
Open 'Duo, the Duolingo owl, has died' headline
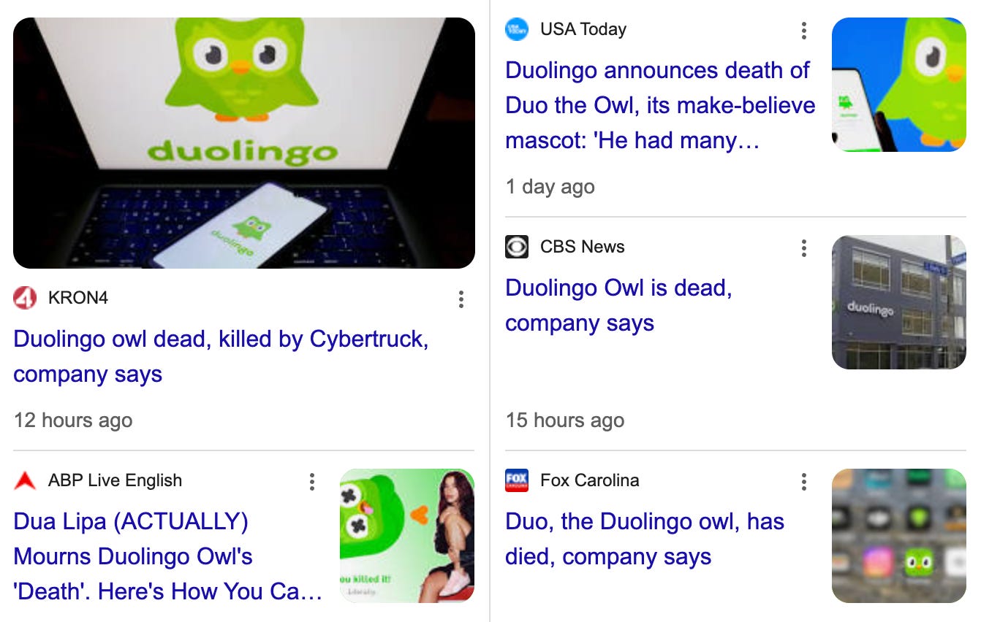point(645,539)
